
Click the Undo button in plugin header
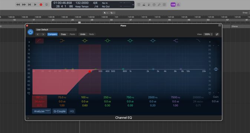tap(83, 34)
